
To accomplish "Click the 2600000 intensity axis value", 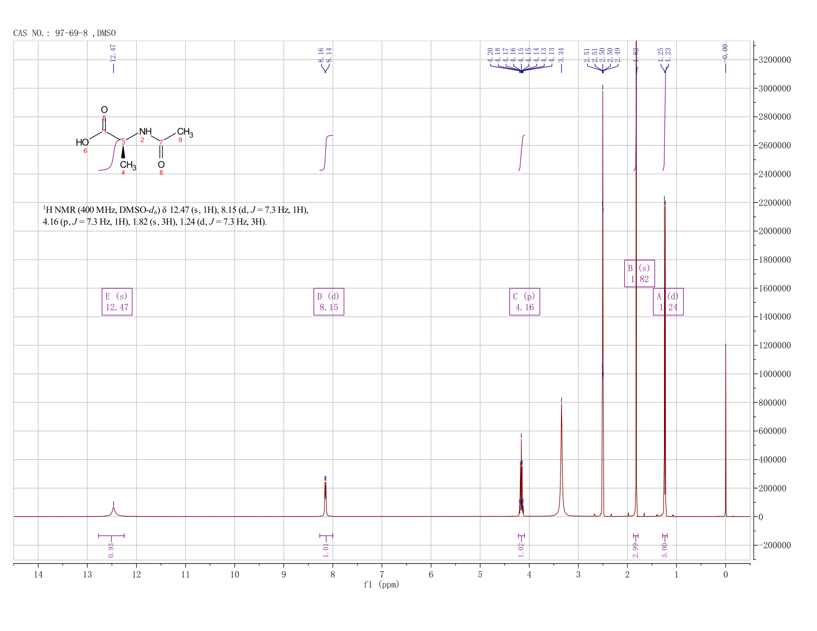I will (x=774, y=146).
